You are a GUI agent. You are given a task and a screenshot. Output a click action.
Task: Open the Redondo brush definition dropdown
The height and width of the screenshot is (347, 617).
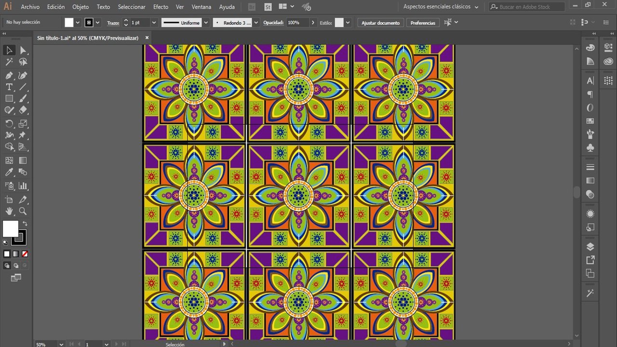point(255,23)
